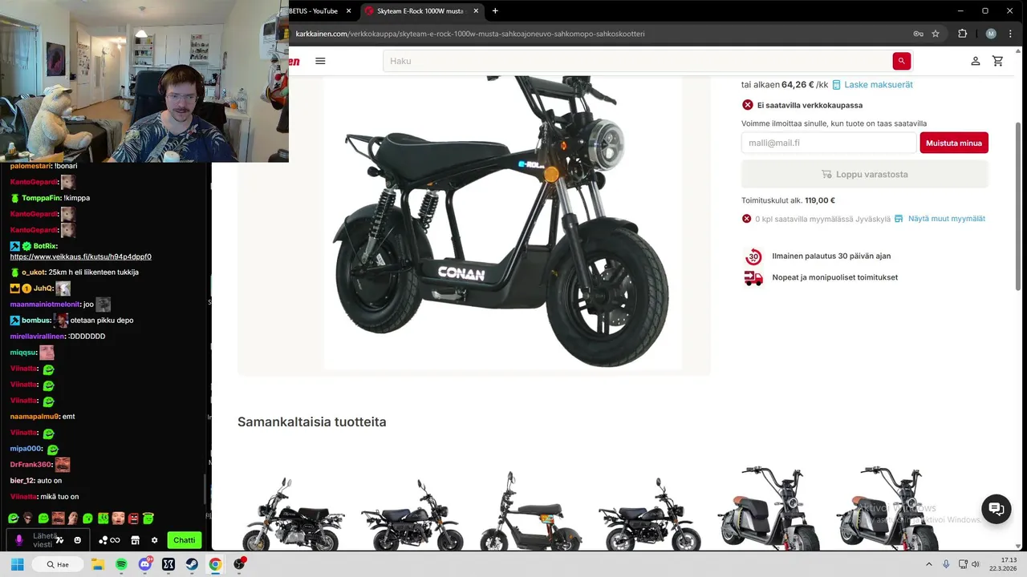Click the Haku search field
The image size is (1027, 577).
pos(638,61)
